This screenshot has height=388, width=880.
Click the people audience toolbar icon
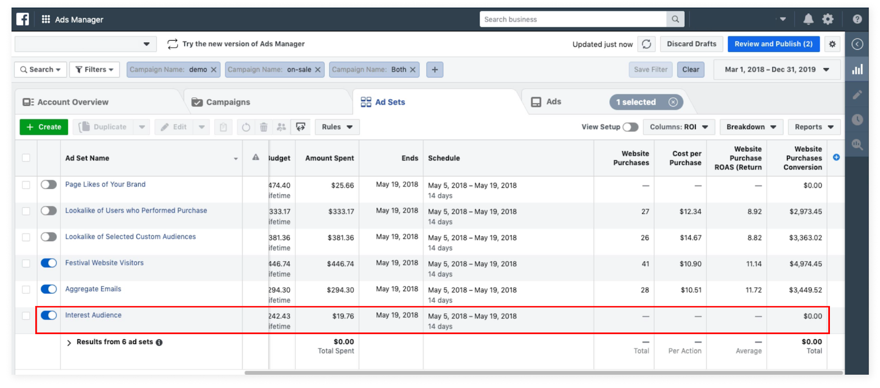point(281,127)
